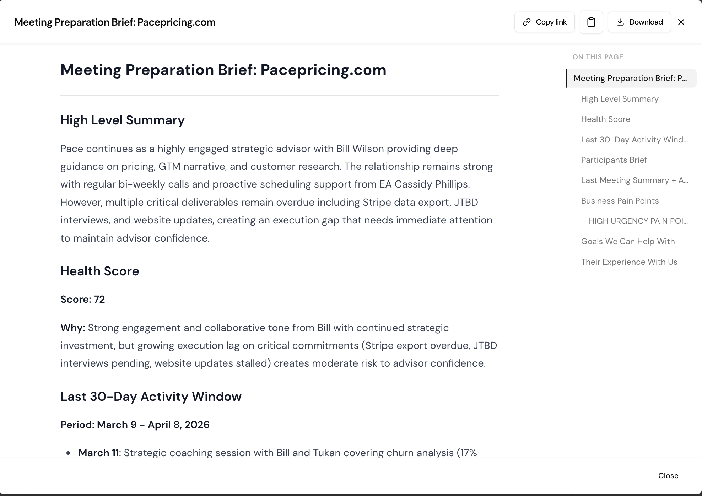Navigate to the Health Score section
The width and height of the screenshot is (702, 496).
(x=606, y=119)
